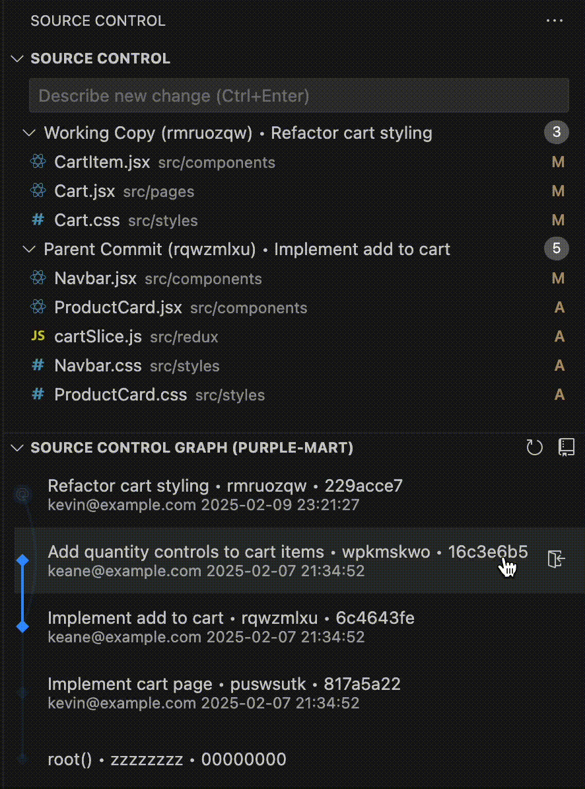Image resolution: width=585 pixels, height=789 pixels.
Task: Click the blue diamond node of wpkmskwo commit
Action: tap(22, 560)
